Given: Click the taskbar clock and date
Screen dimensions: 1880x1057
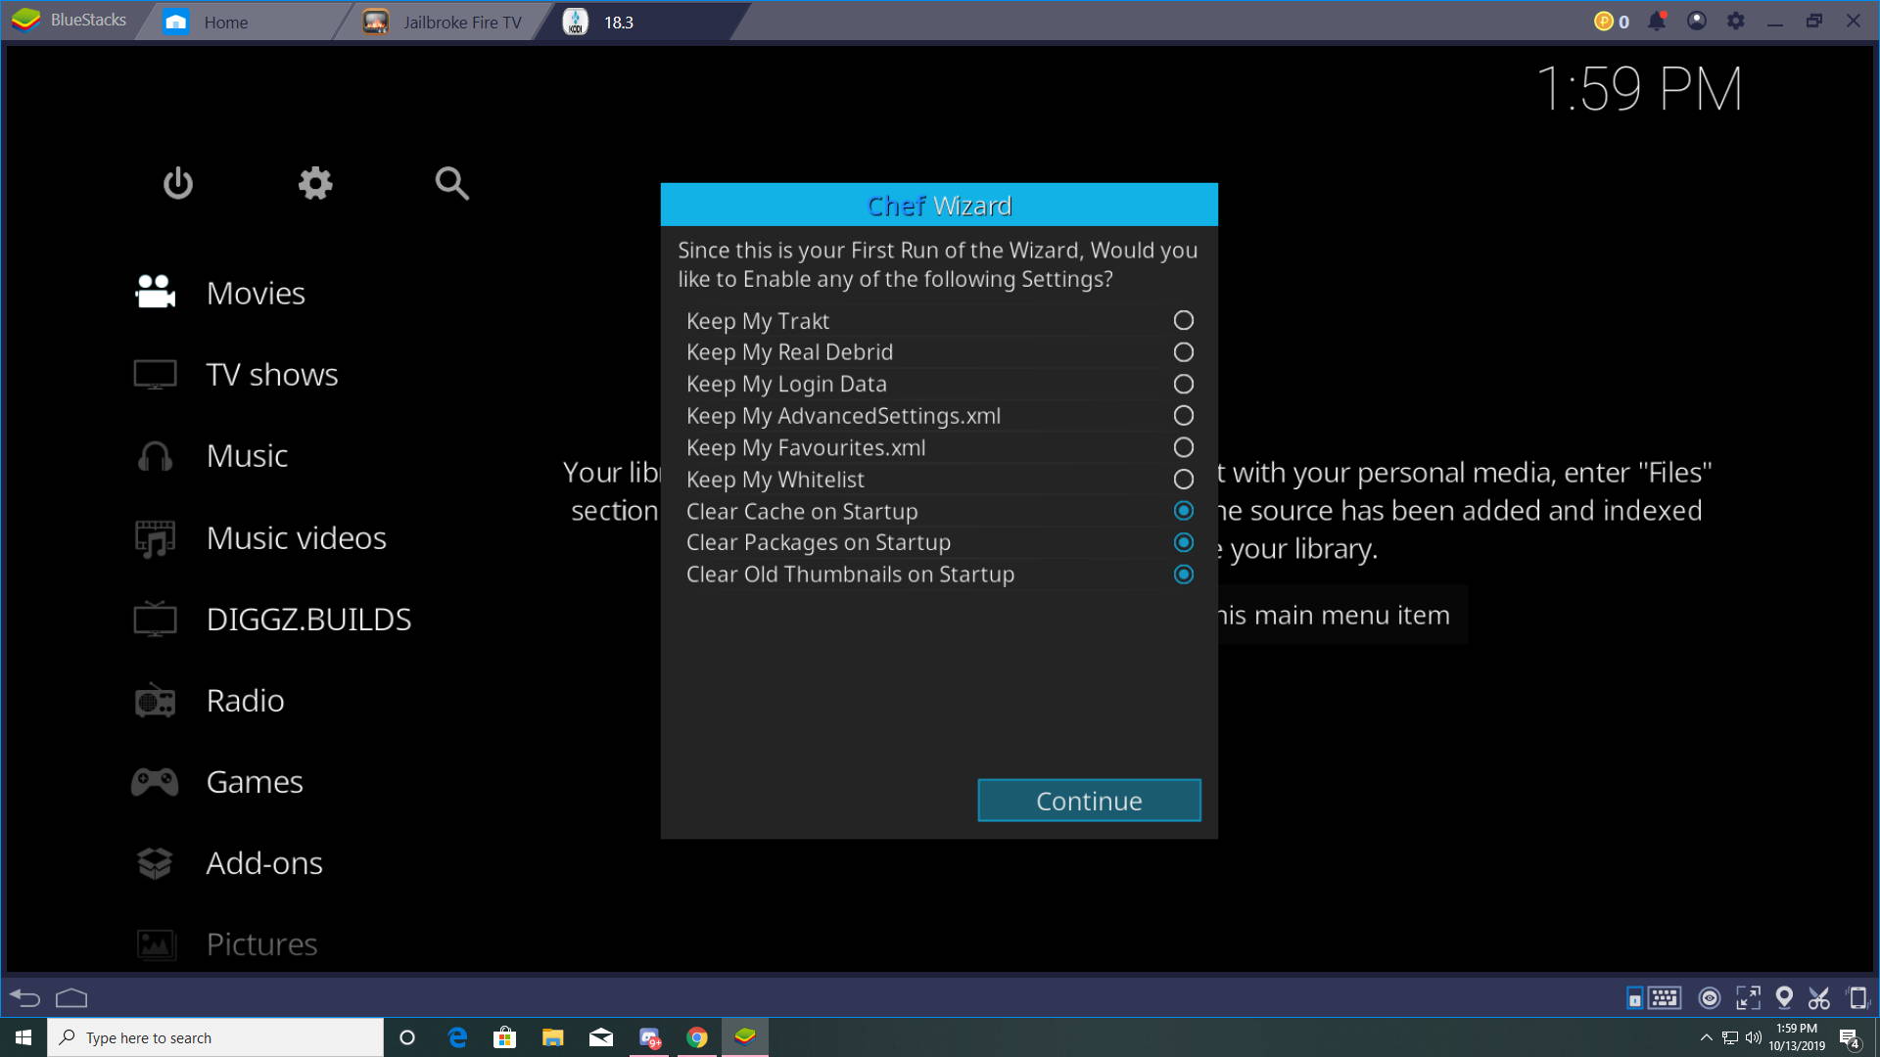Looking at the screenshot, I should pos(1797,1037).
